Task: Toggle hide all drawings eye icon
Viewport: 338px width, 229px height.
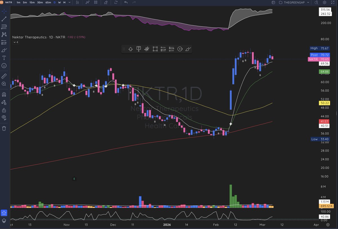Action: coord(4,118)
